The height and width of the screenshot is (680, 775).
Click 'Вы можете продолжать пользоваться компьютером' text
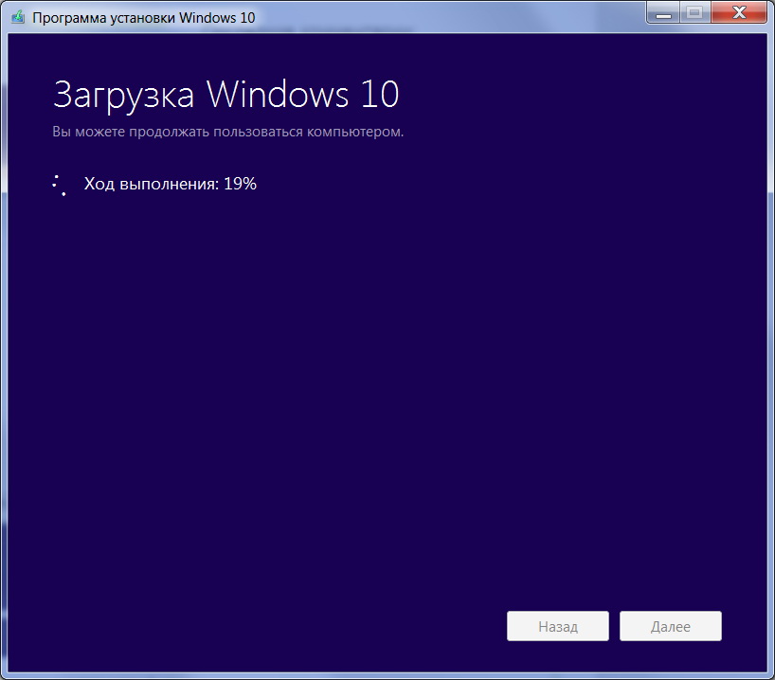[227, 132]
